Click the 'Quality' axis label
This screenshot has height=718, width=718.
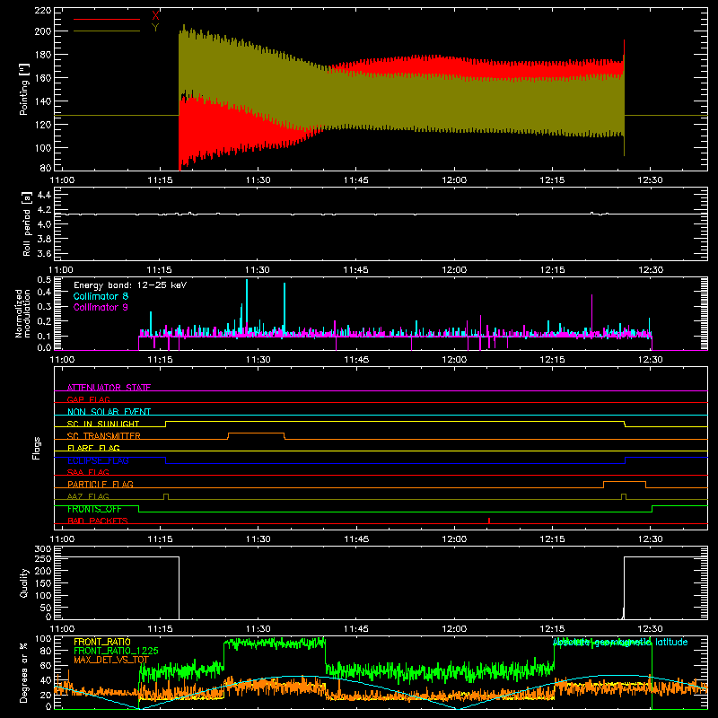[24, 582]
